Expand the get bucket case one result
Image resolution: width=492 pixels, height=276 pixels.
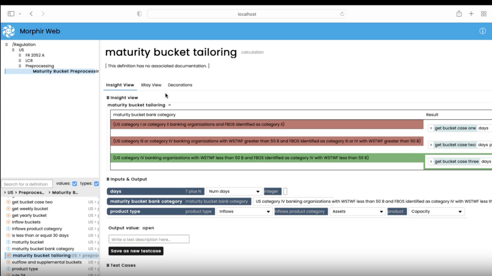click(431, 128)
